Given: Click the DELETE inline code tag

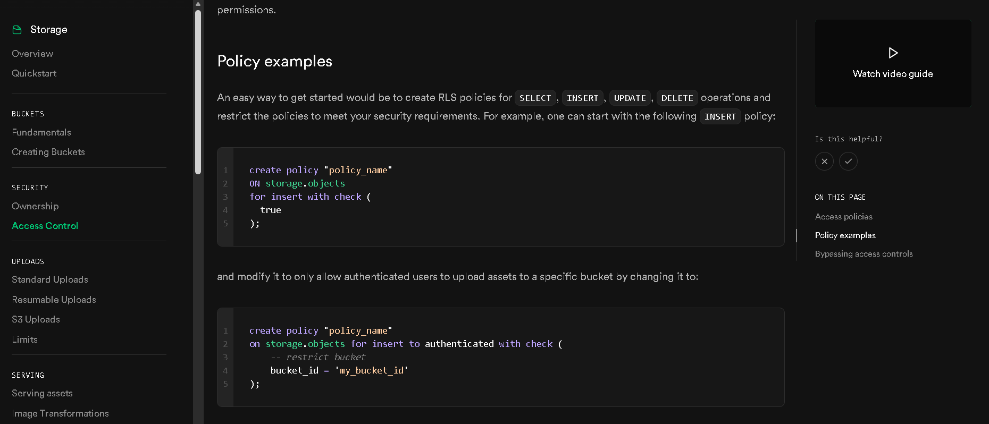Looking at the screenshot, I should click(677, 98).
